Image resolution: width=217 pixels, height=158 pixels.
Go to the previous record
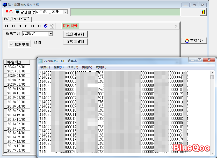20,26
